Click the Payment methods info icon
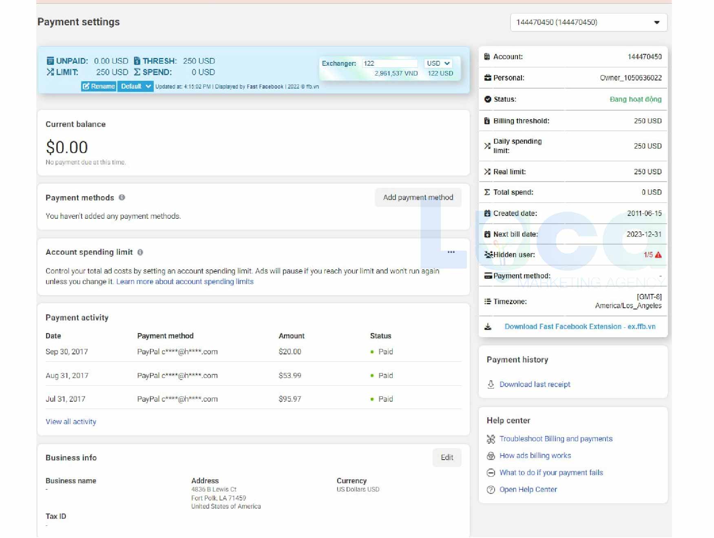 pos(122,198)
